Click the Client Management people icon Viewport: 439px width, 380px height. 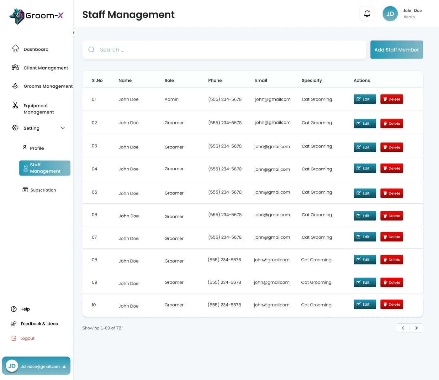click(15, 67)
